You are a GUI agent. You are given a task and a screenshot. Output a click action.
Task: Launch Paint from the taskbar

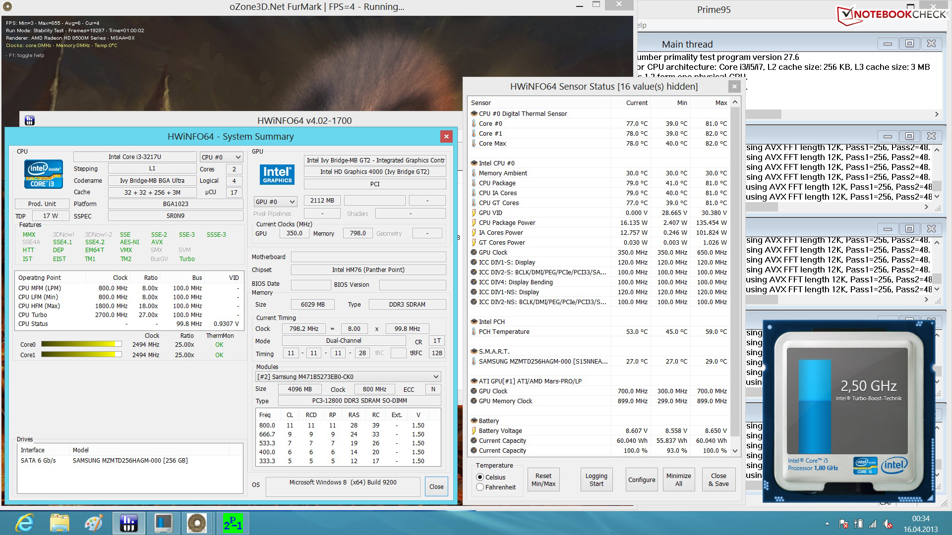coord(94,523)
